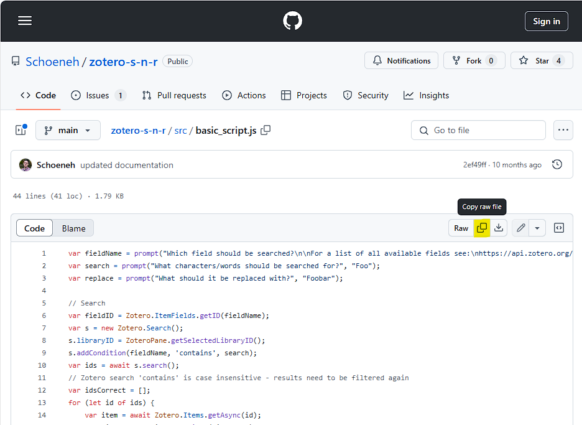Screen dimensions: 582x425
Task: Click the Sign in button
Action: (546, 21)
